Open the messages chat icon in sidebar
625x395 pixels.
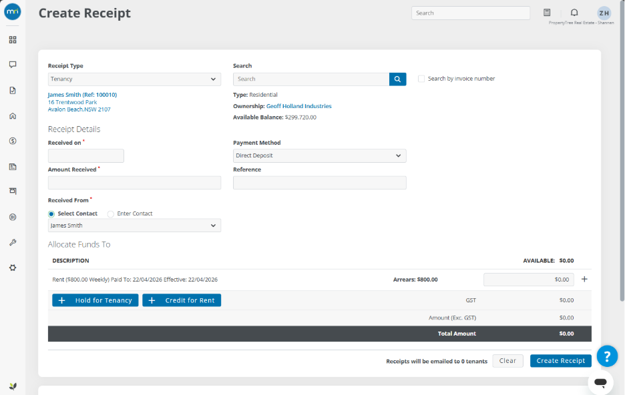pos(13,65)
